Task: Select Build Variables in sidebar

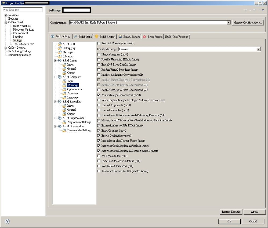Action: 22,26
